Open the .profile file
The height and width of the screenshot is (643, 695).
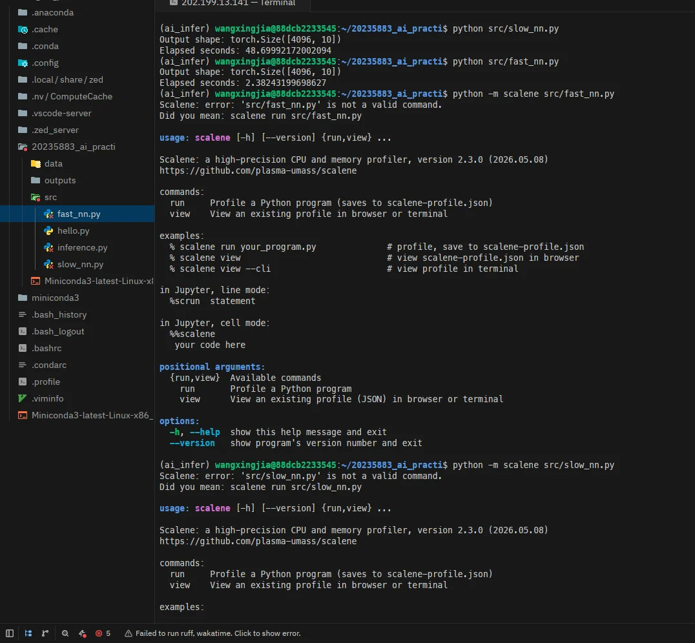point(77,382)
